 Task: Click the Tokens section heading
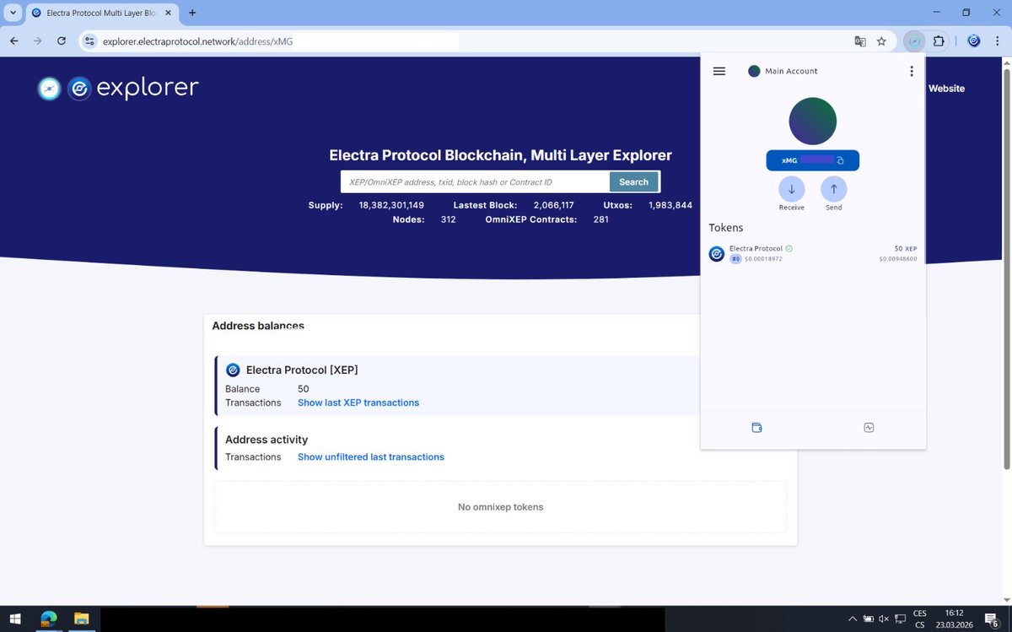point(726,228)
